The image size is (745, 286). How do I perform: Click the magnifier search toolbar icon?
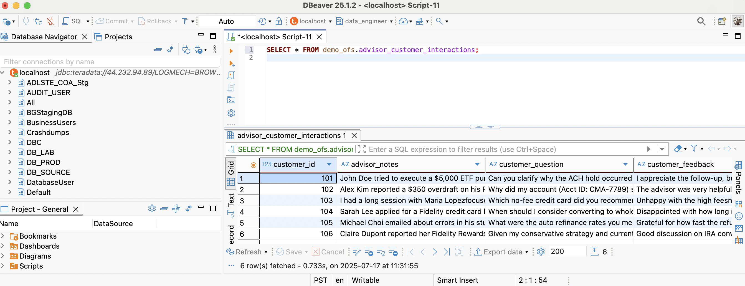[x=439, y=21]
